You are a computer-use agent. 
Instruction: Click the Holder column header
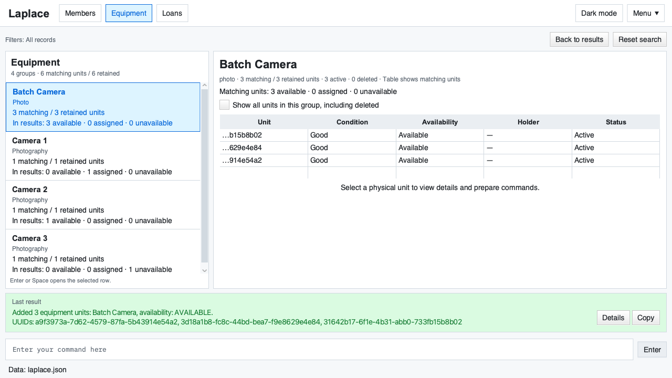point(528,122)
